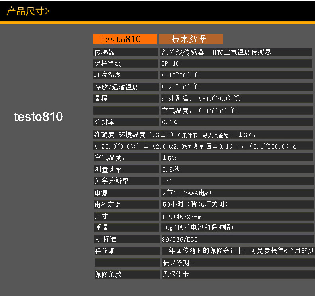Image resolution: width=315 pixels, height=296 pixels.
Task: Click the (-10~50)℃ ambient temperature value
Action: (181, 75)
